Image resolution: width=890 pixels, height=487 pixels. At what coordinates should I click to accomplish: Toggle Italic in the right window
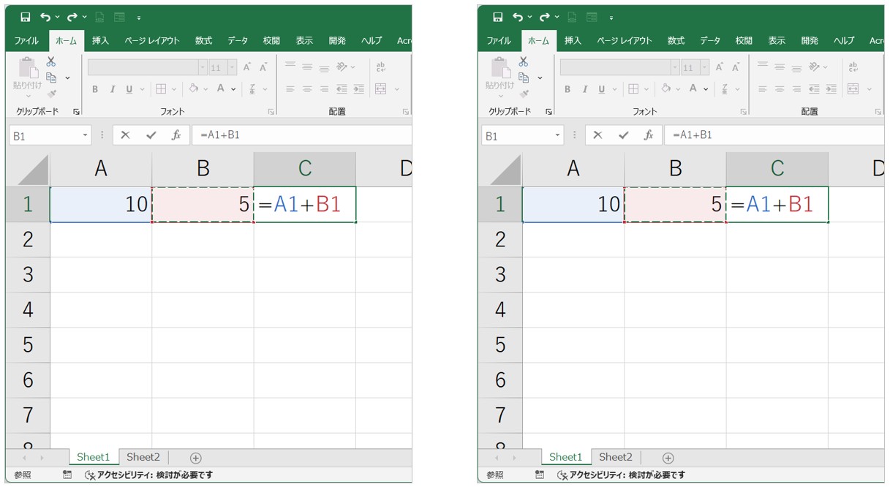click(585, 89)
